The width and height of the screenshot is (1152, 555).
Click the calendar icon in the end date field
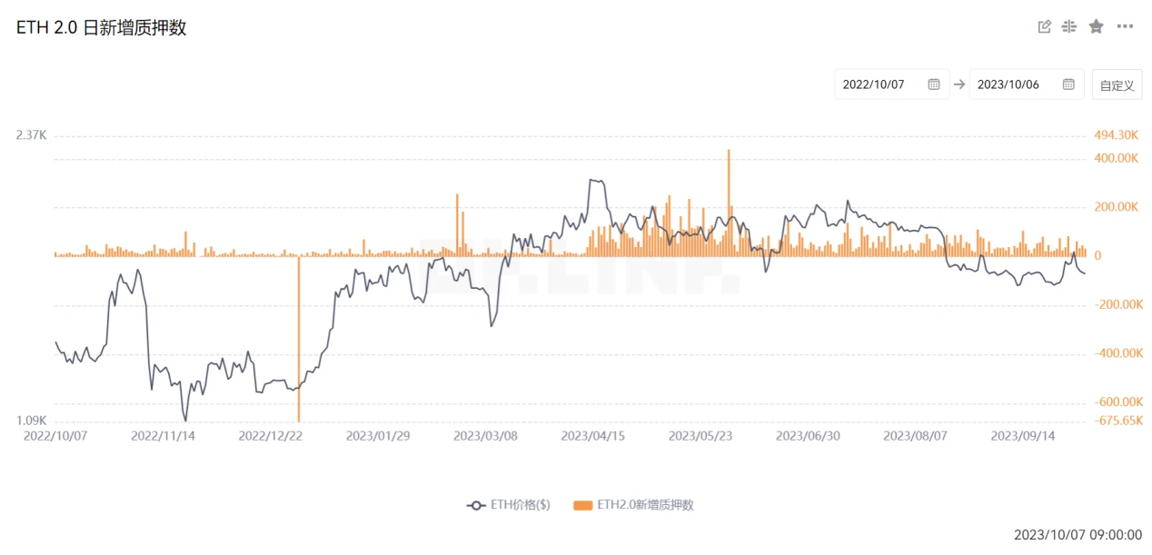1068,84
